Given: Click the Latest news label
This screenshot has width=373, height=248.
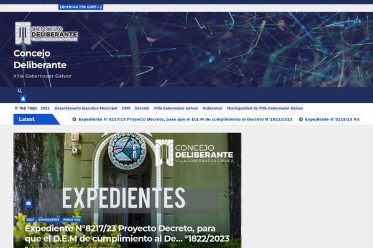Looking at the screenshot, I should click(x=37, y=119).
